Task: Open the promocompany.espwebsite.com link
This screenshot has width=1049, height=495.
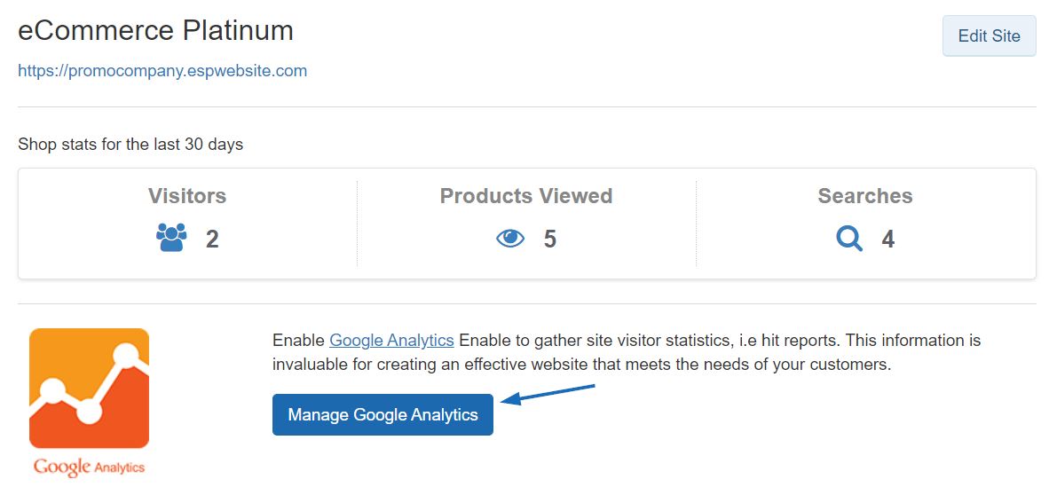Action: pos(162,71)
